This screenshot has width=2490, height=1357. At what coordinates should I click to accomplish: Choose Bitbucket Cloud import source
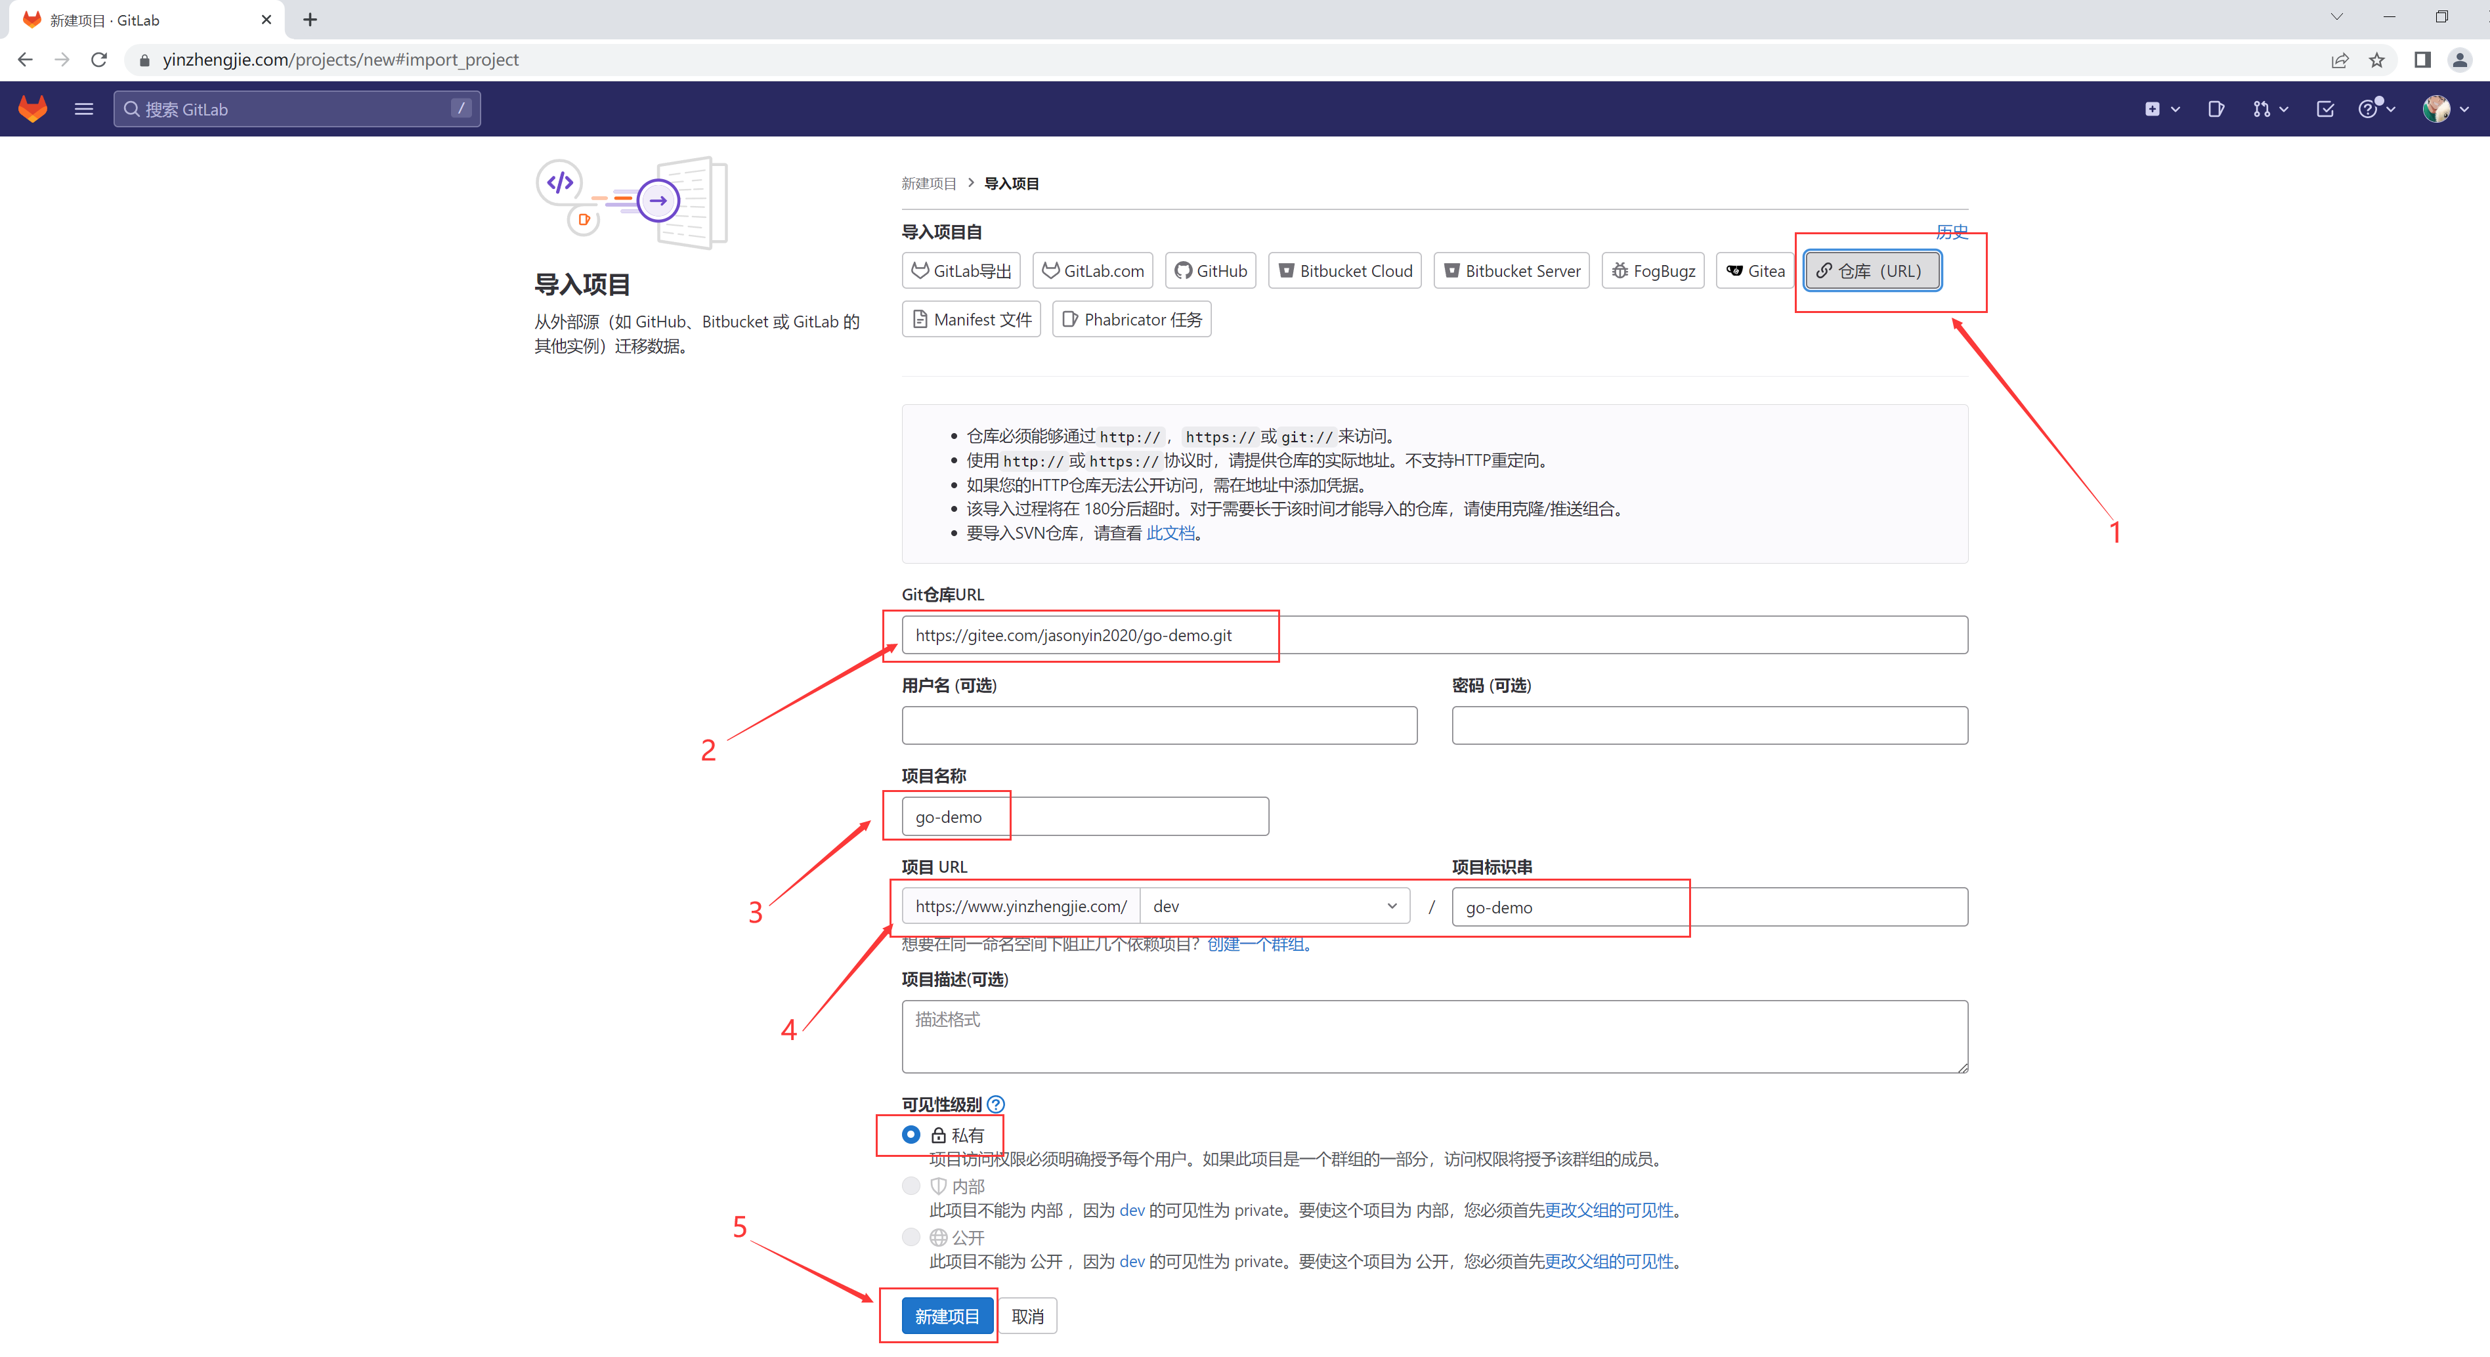(x=1344, y=270)
